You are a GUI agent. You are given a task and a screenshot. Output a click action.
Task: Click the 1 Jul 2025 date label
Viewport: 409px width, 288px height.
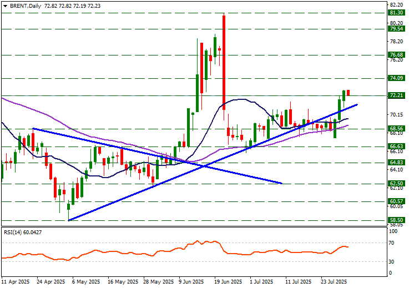coord(261,282)
